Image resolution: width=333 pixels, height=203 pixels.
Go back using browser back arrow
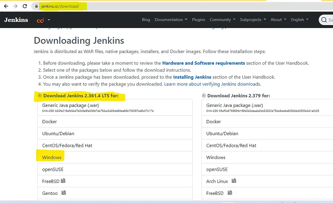pyautogui.click(x=6, y=6)
